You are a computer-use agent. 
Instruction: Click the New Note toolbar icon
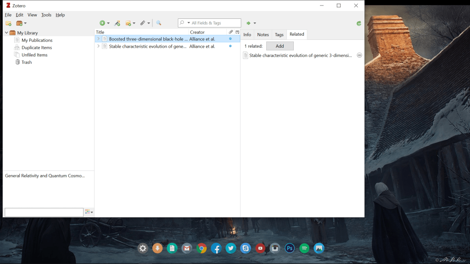point(129,23)
